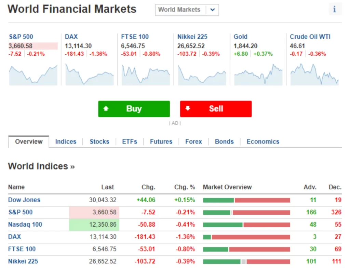Open the Dow Jones index link
The height and width of the screenshot is (270, 350).
point(24,200)
